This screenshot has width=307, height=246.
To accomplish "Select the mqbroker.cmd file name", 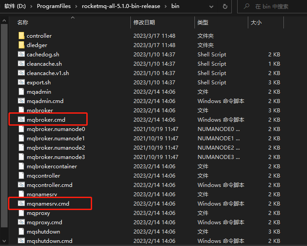I will click(x=46, y=119).
